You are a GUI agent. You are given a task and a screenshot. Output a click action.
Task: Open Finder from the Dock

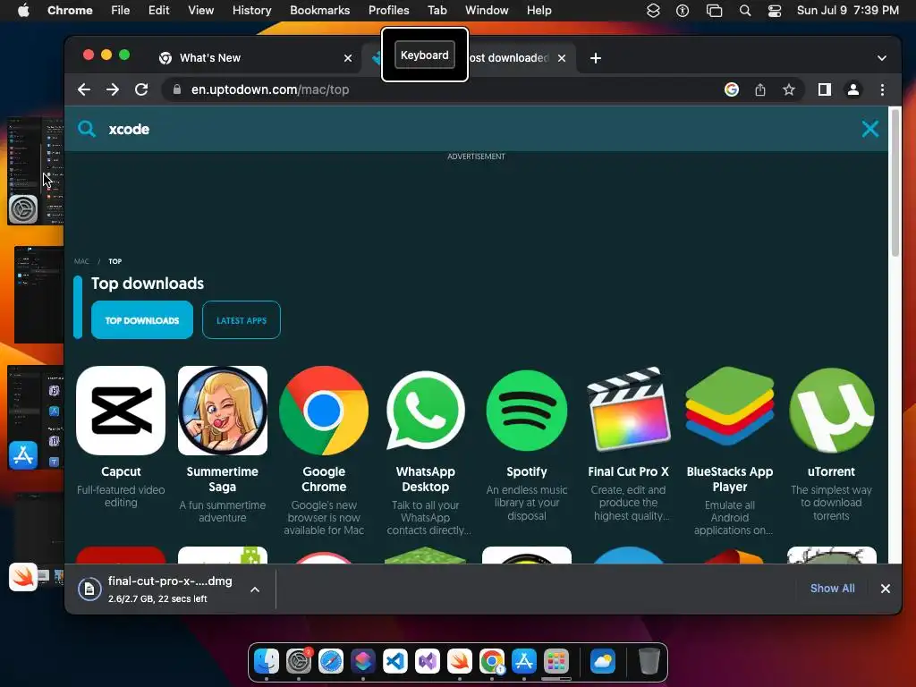click(x=267, y=661)
